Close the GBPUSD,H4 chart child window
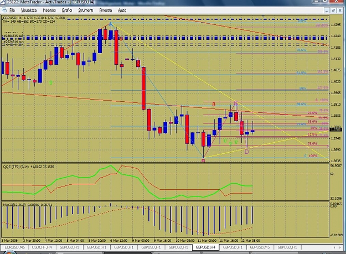The image size is (346, 254). click(340, 10)
